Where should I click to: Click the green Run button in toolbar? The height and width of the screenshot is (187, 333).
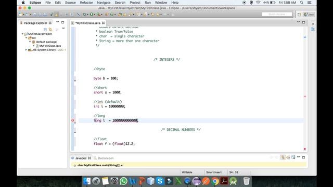point(92,15)
